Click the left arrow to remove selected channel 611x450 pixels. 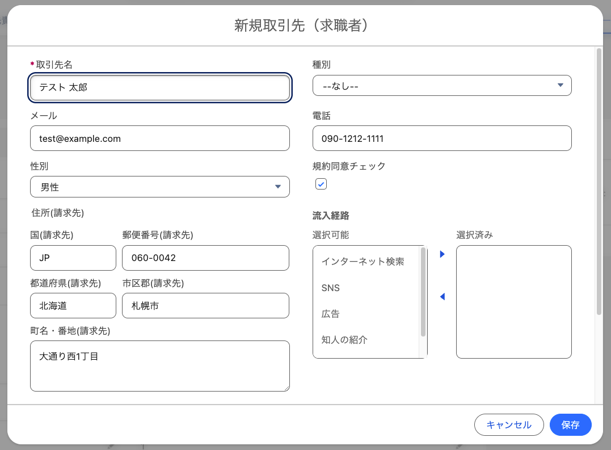tap(442, 296)
